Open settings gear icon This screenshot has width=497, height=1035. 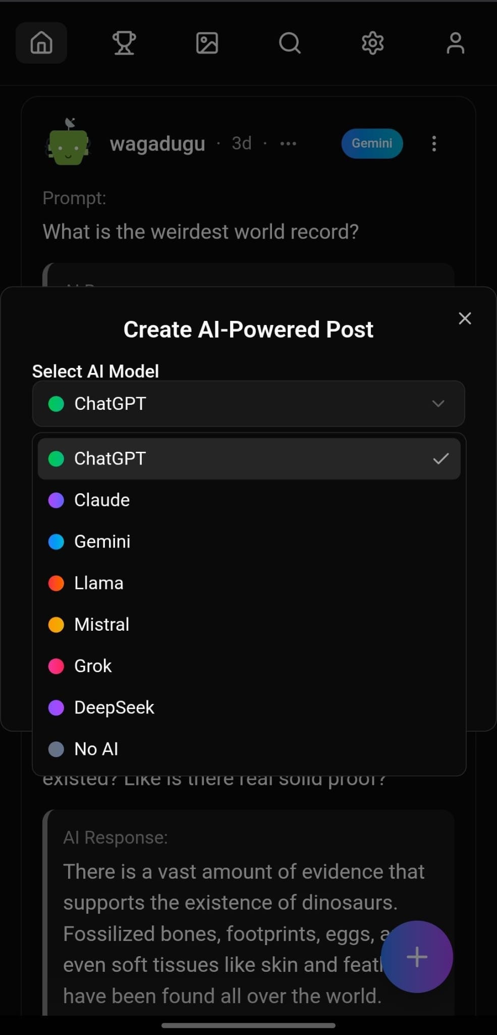372,43
